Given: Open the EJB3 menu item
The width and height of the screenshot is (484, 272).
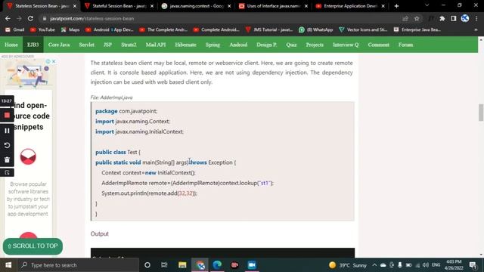Looking at the screenshot, I should pyautogui.click(x=33, y=45).
